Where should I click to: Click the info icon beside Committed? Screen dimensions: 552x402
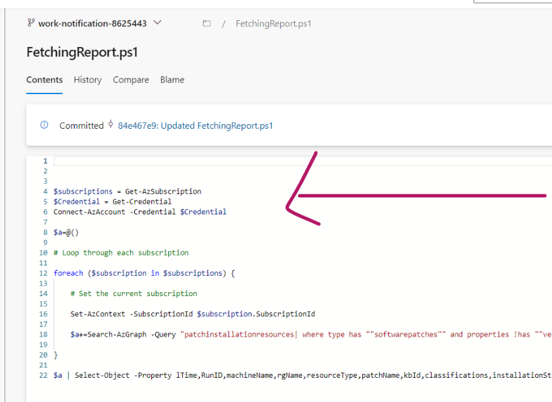coord(44,125)
